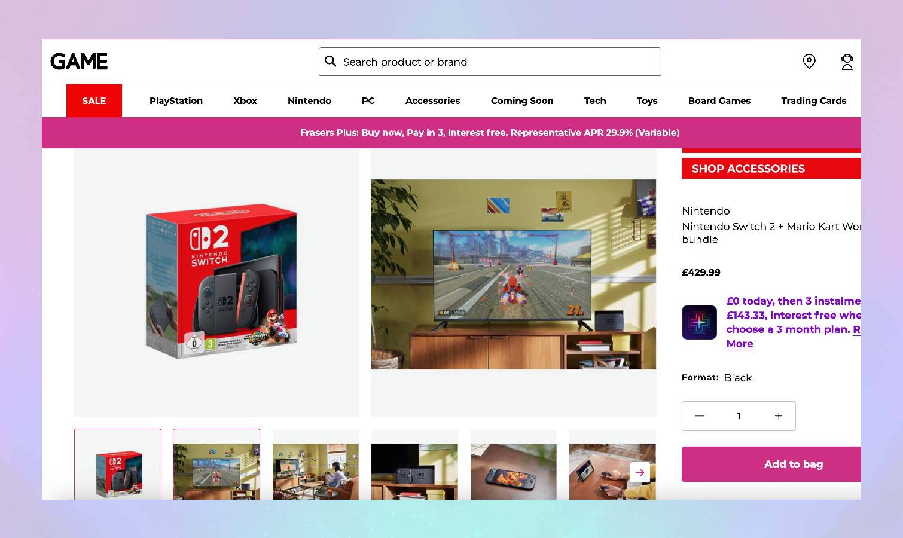
Task: Advance thumbnails with the next arrow
Action: pos(640,472)
